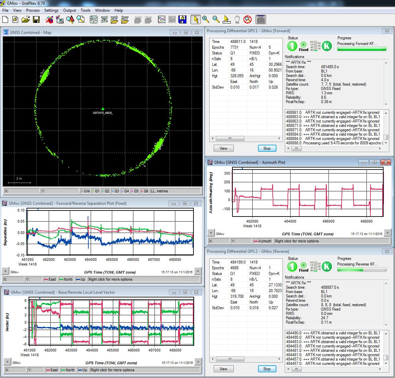The image size is (395, 378).
Task: Select the yellow arrow pointer tool
Action: point(196,19)
